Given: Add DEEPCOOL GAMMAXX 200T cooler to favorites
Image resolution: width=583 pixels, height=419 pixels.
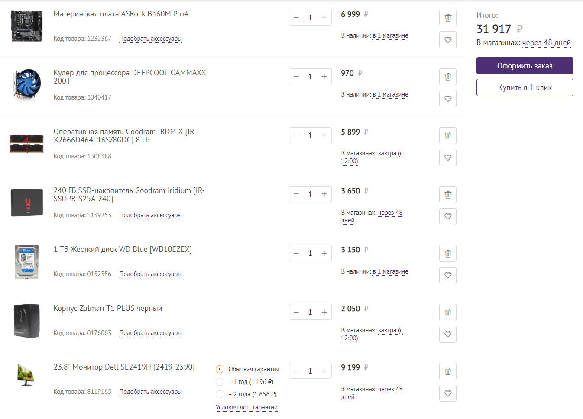Looking at the screenshot, I should pyautogui.click(x=448, y=99).
